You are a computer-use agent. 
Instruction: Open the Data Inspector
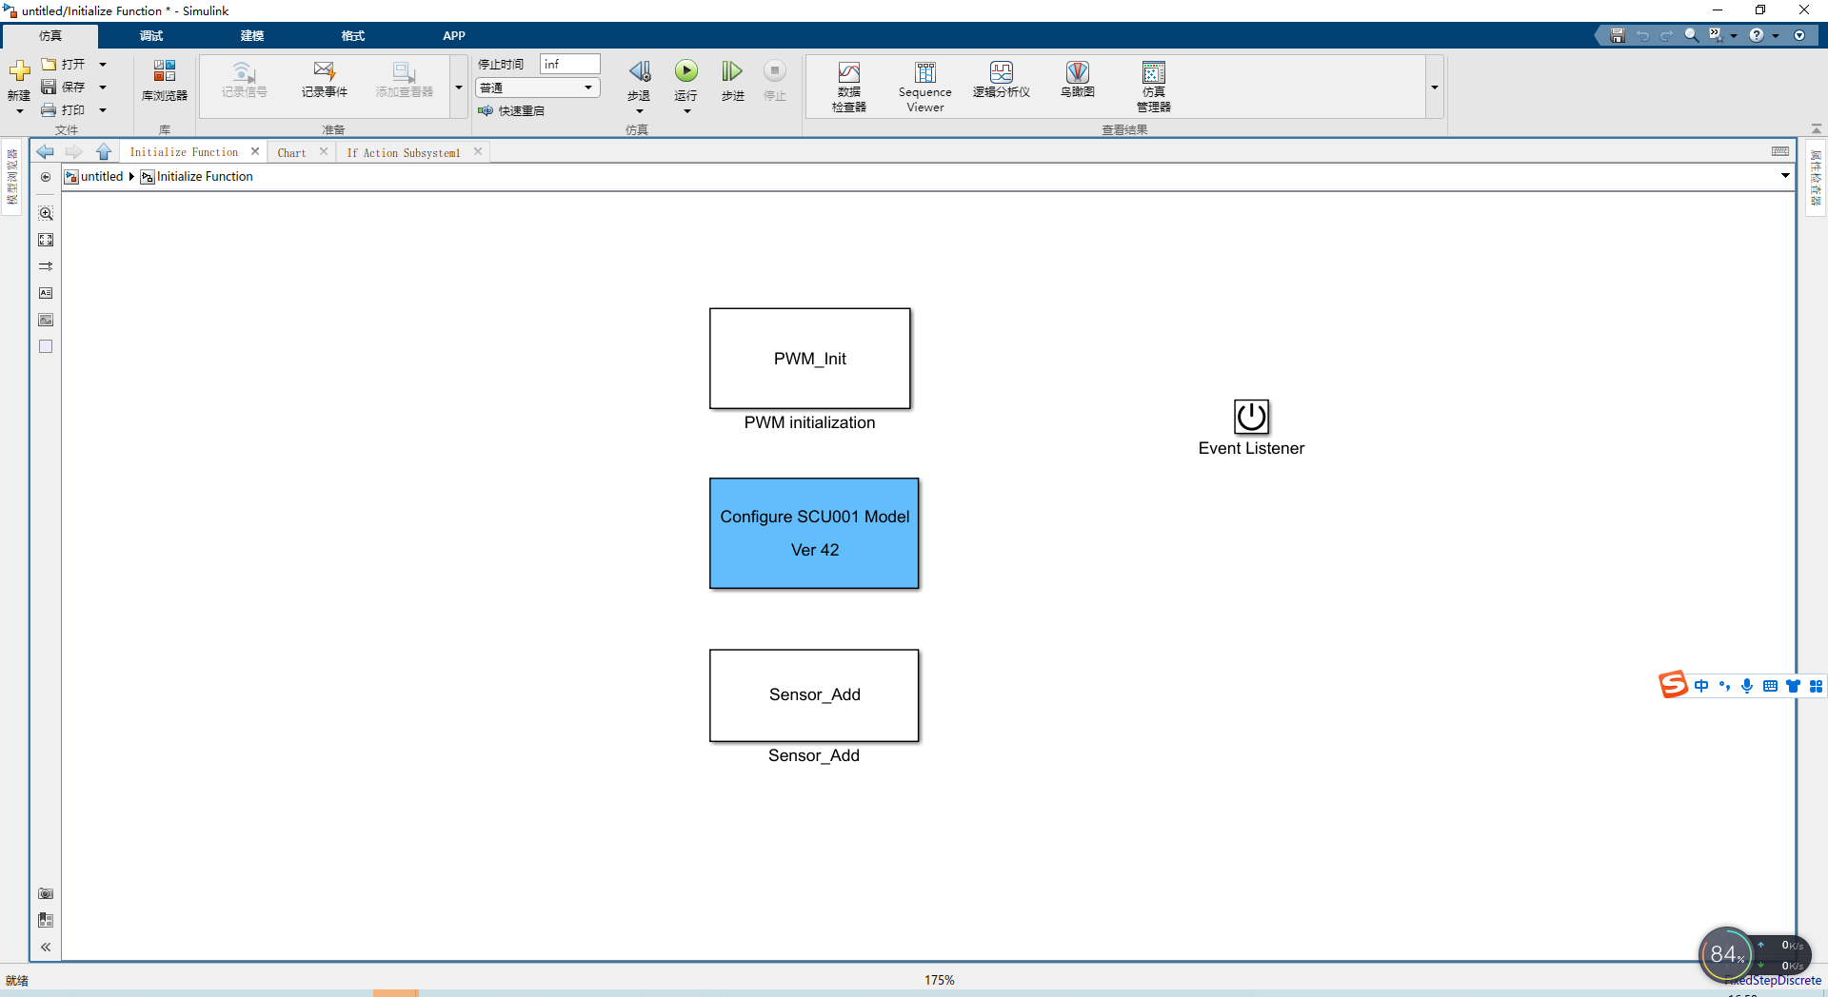[848, 87]
